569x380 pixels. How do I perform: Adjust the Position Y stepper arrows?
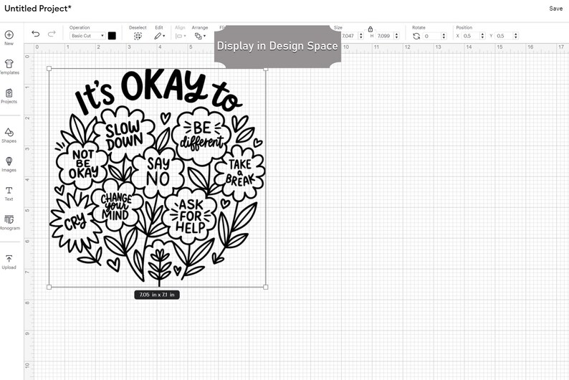pos(516,36)
